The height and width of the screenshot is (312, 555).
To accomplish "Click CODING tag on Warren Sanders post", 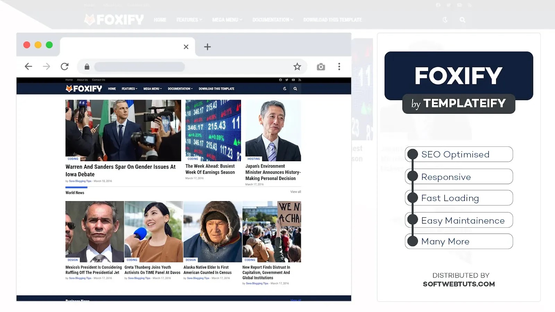I will [73, 159].
